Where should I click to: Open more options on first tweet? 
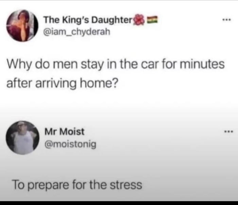coord(227,20)
